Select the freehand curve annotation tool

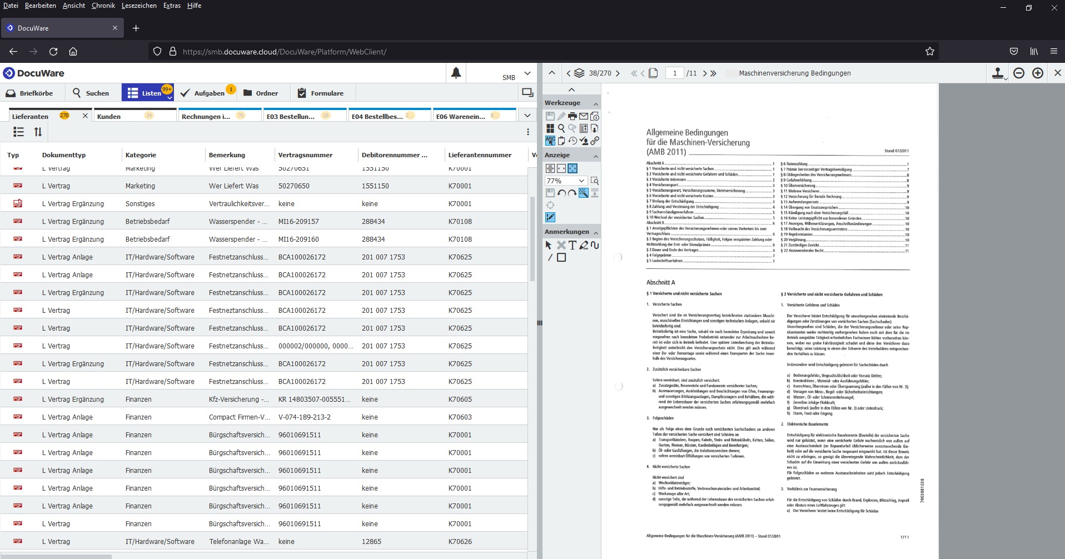pos(594,245)
